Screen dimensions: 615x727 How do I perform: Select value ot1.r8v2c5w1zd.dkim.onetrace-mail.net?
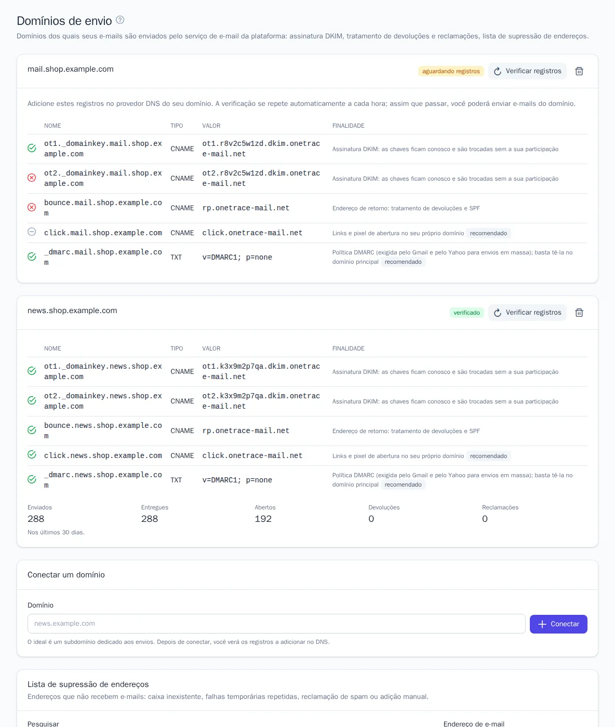click(261, 149)
